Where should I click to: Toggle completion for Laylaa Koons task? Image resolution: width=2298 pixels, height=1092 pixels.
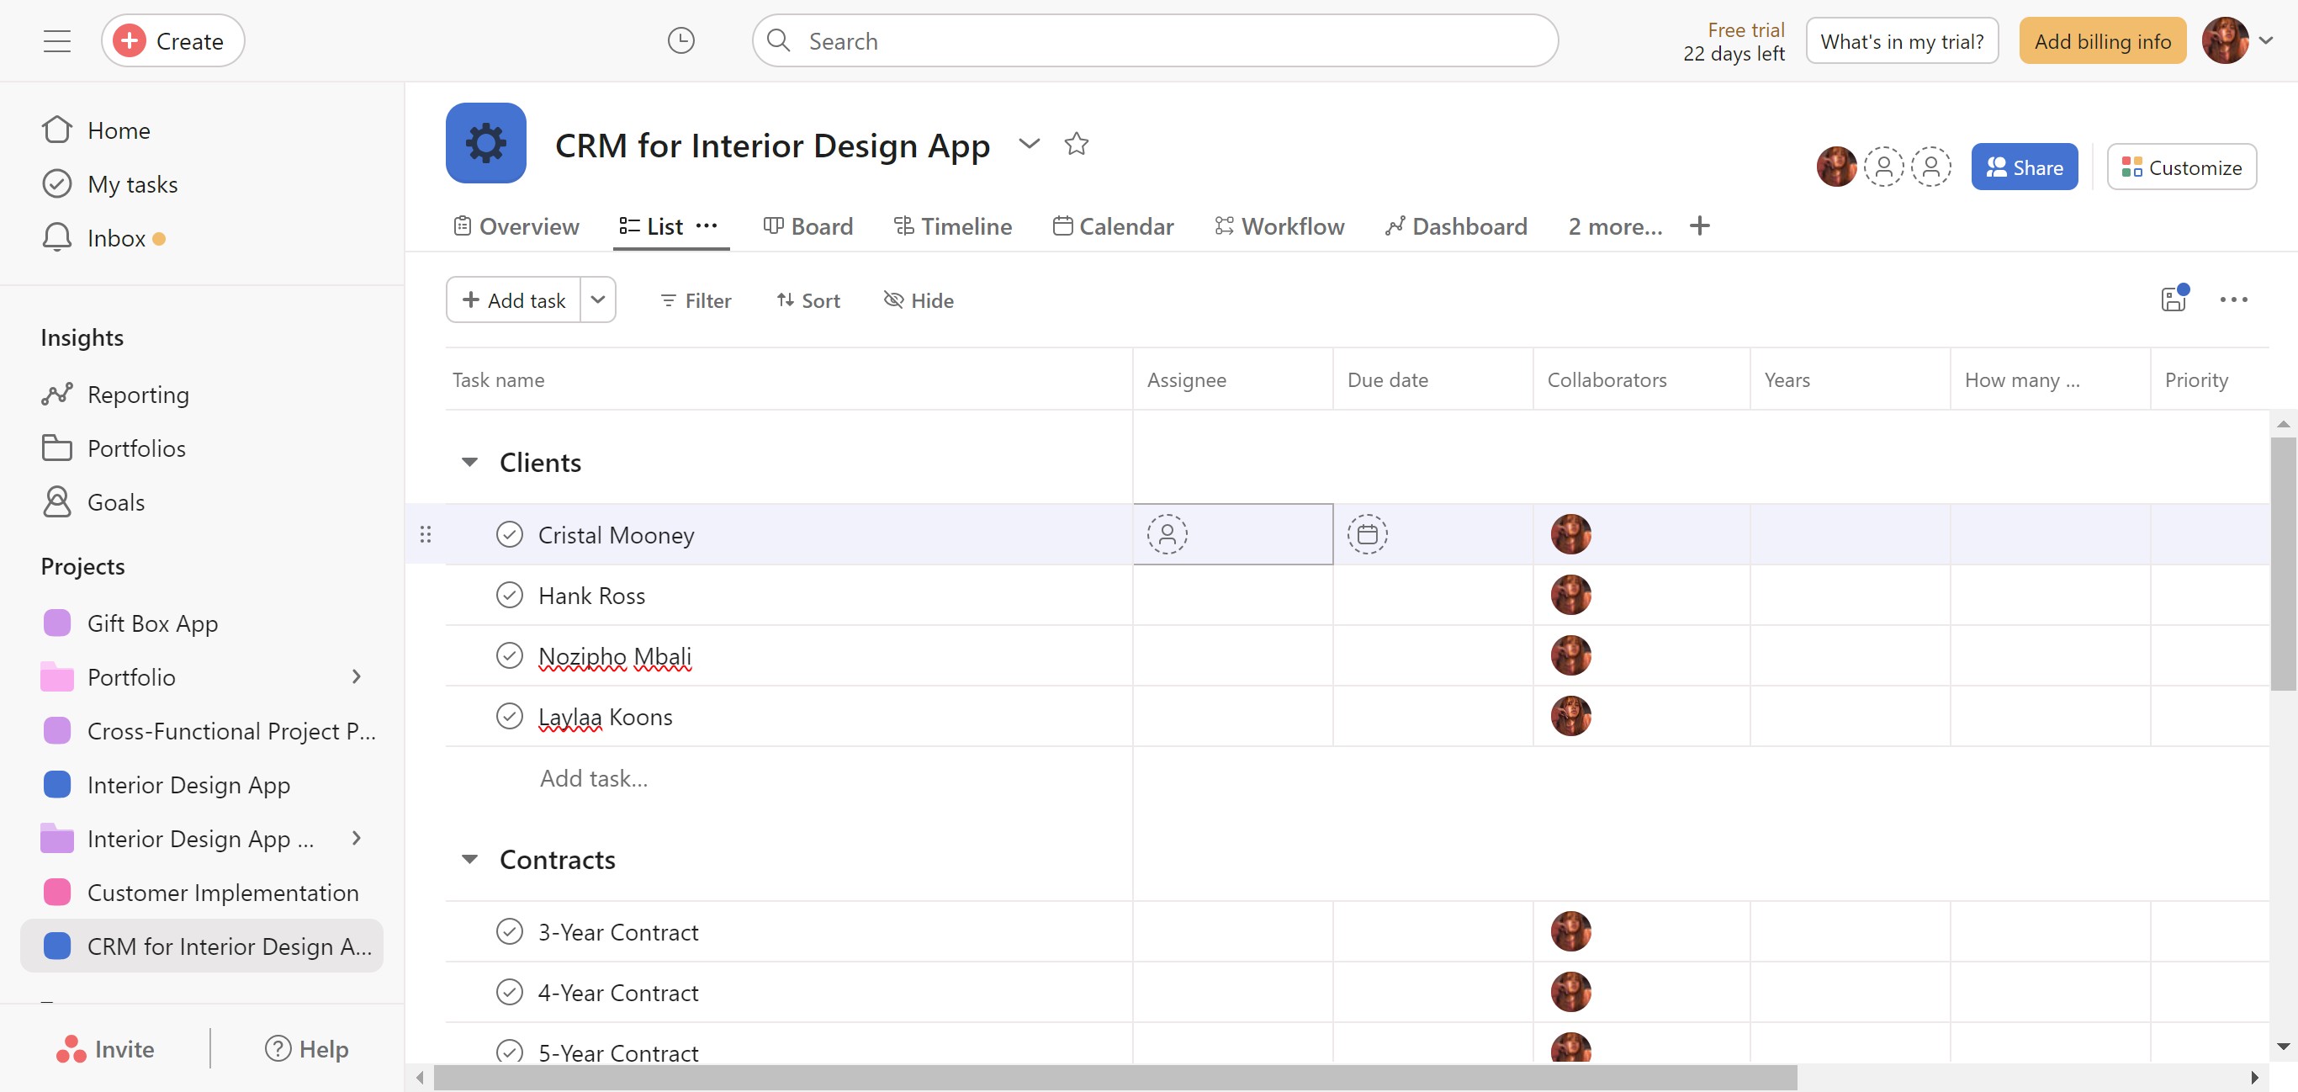click(x=510, y=717)
